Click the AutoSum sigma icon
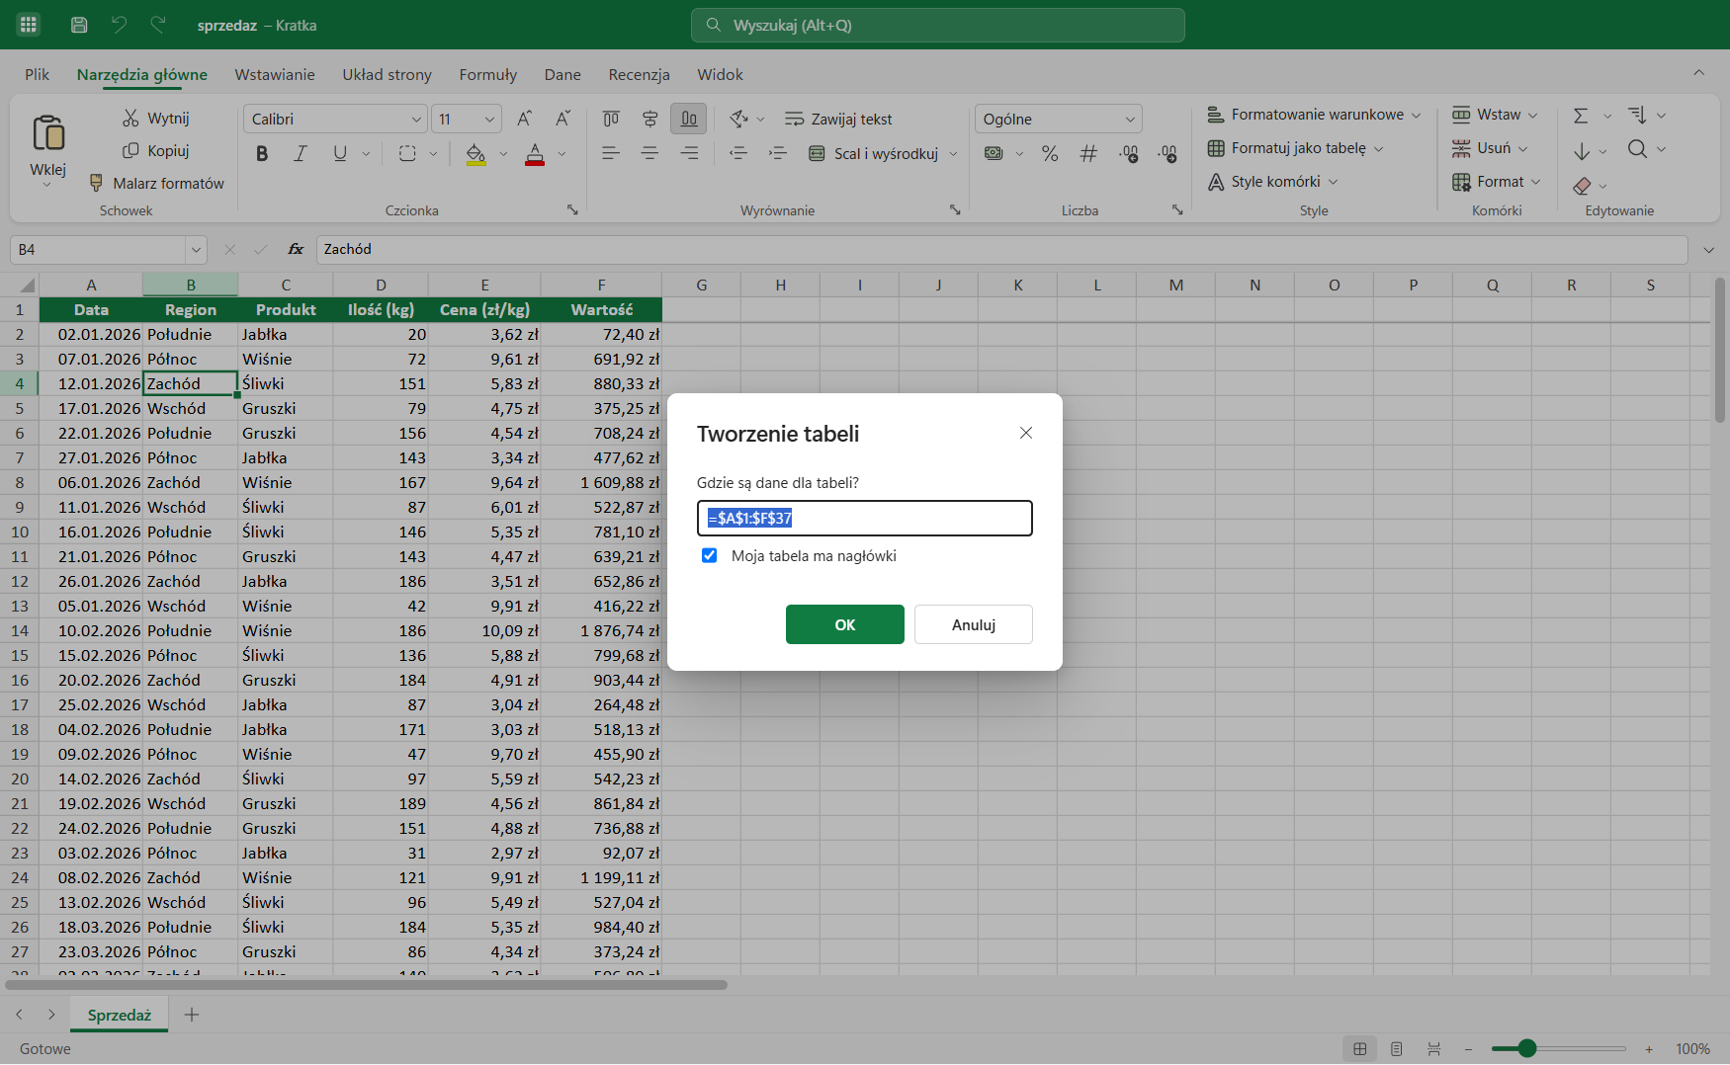Image resolution: width=1730 pixels, height=1065 pixels. 1581,116
